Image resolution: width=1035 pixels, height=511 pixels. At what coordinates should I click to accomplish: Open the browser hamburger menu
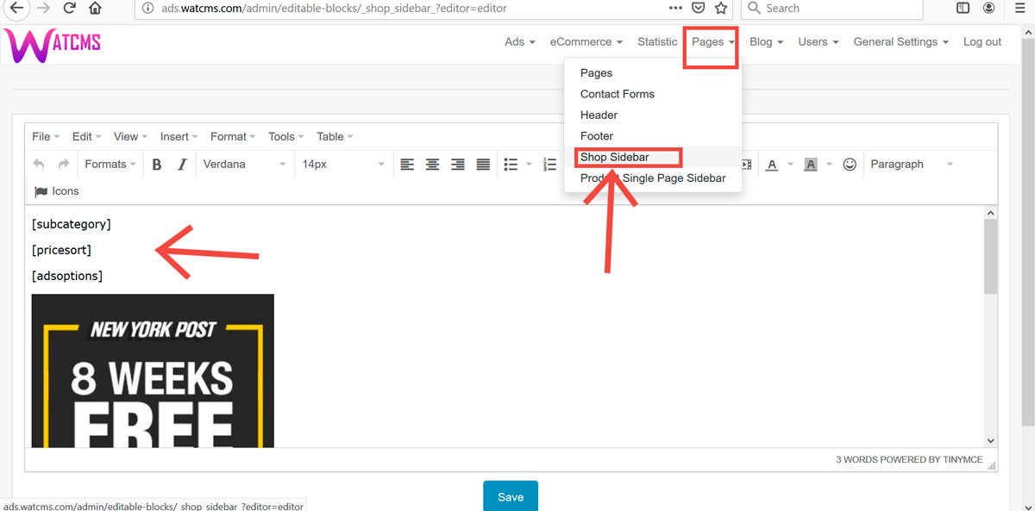(x=1019, y=9)
